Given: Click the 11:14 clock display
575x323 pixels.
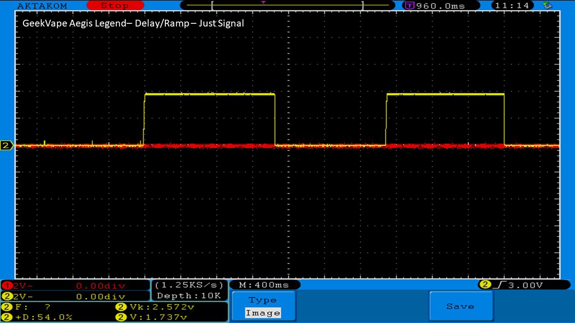Looking at the screenshot, I should pyautogui.click(x=512, y=6).
